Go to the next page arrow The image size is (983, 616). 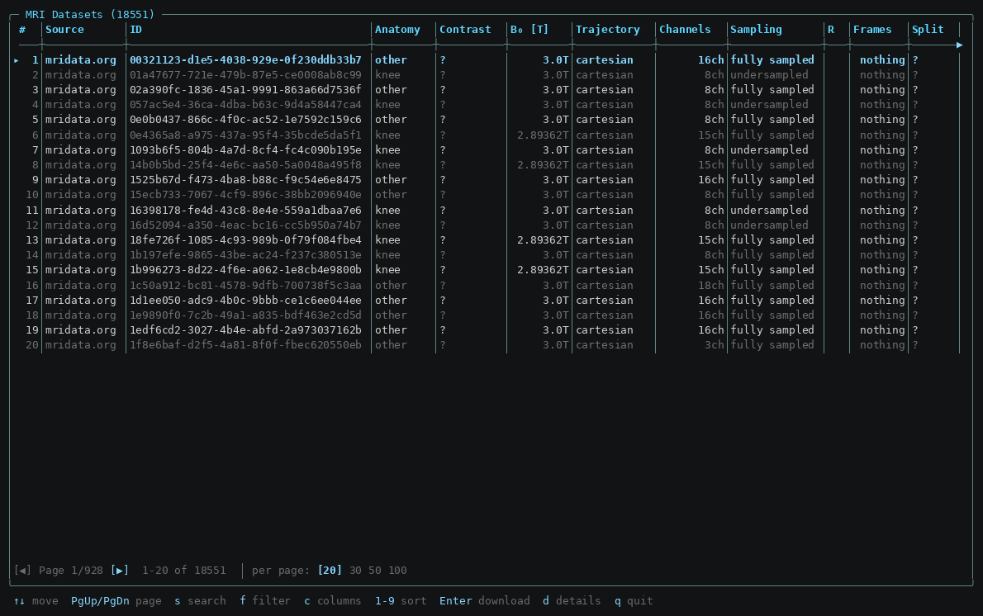click(120, 571)
